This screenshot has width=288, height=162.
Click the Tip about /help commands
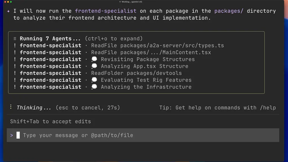pos(217,108)
